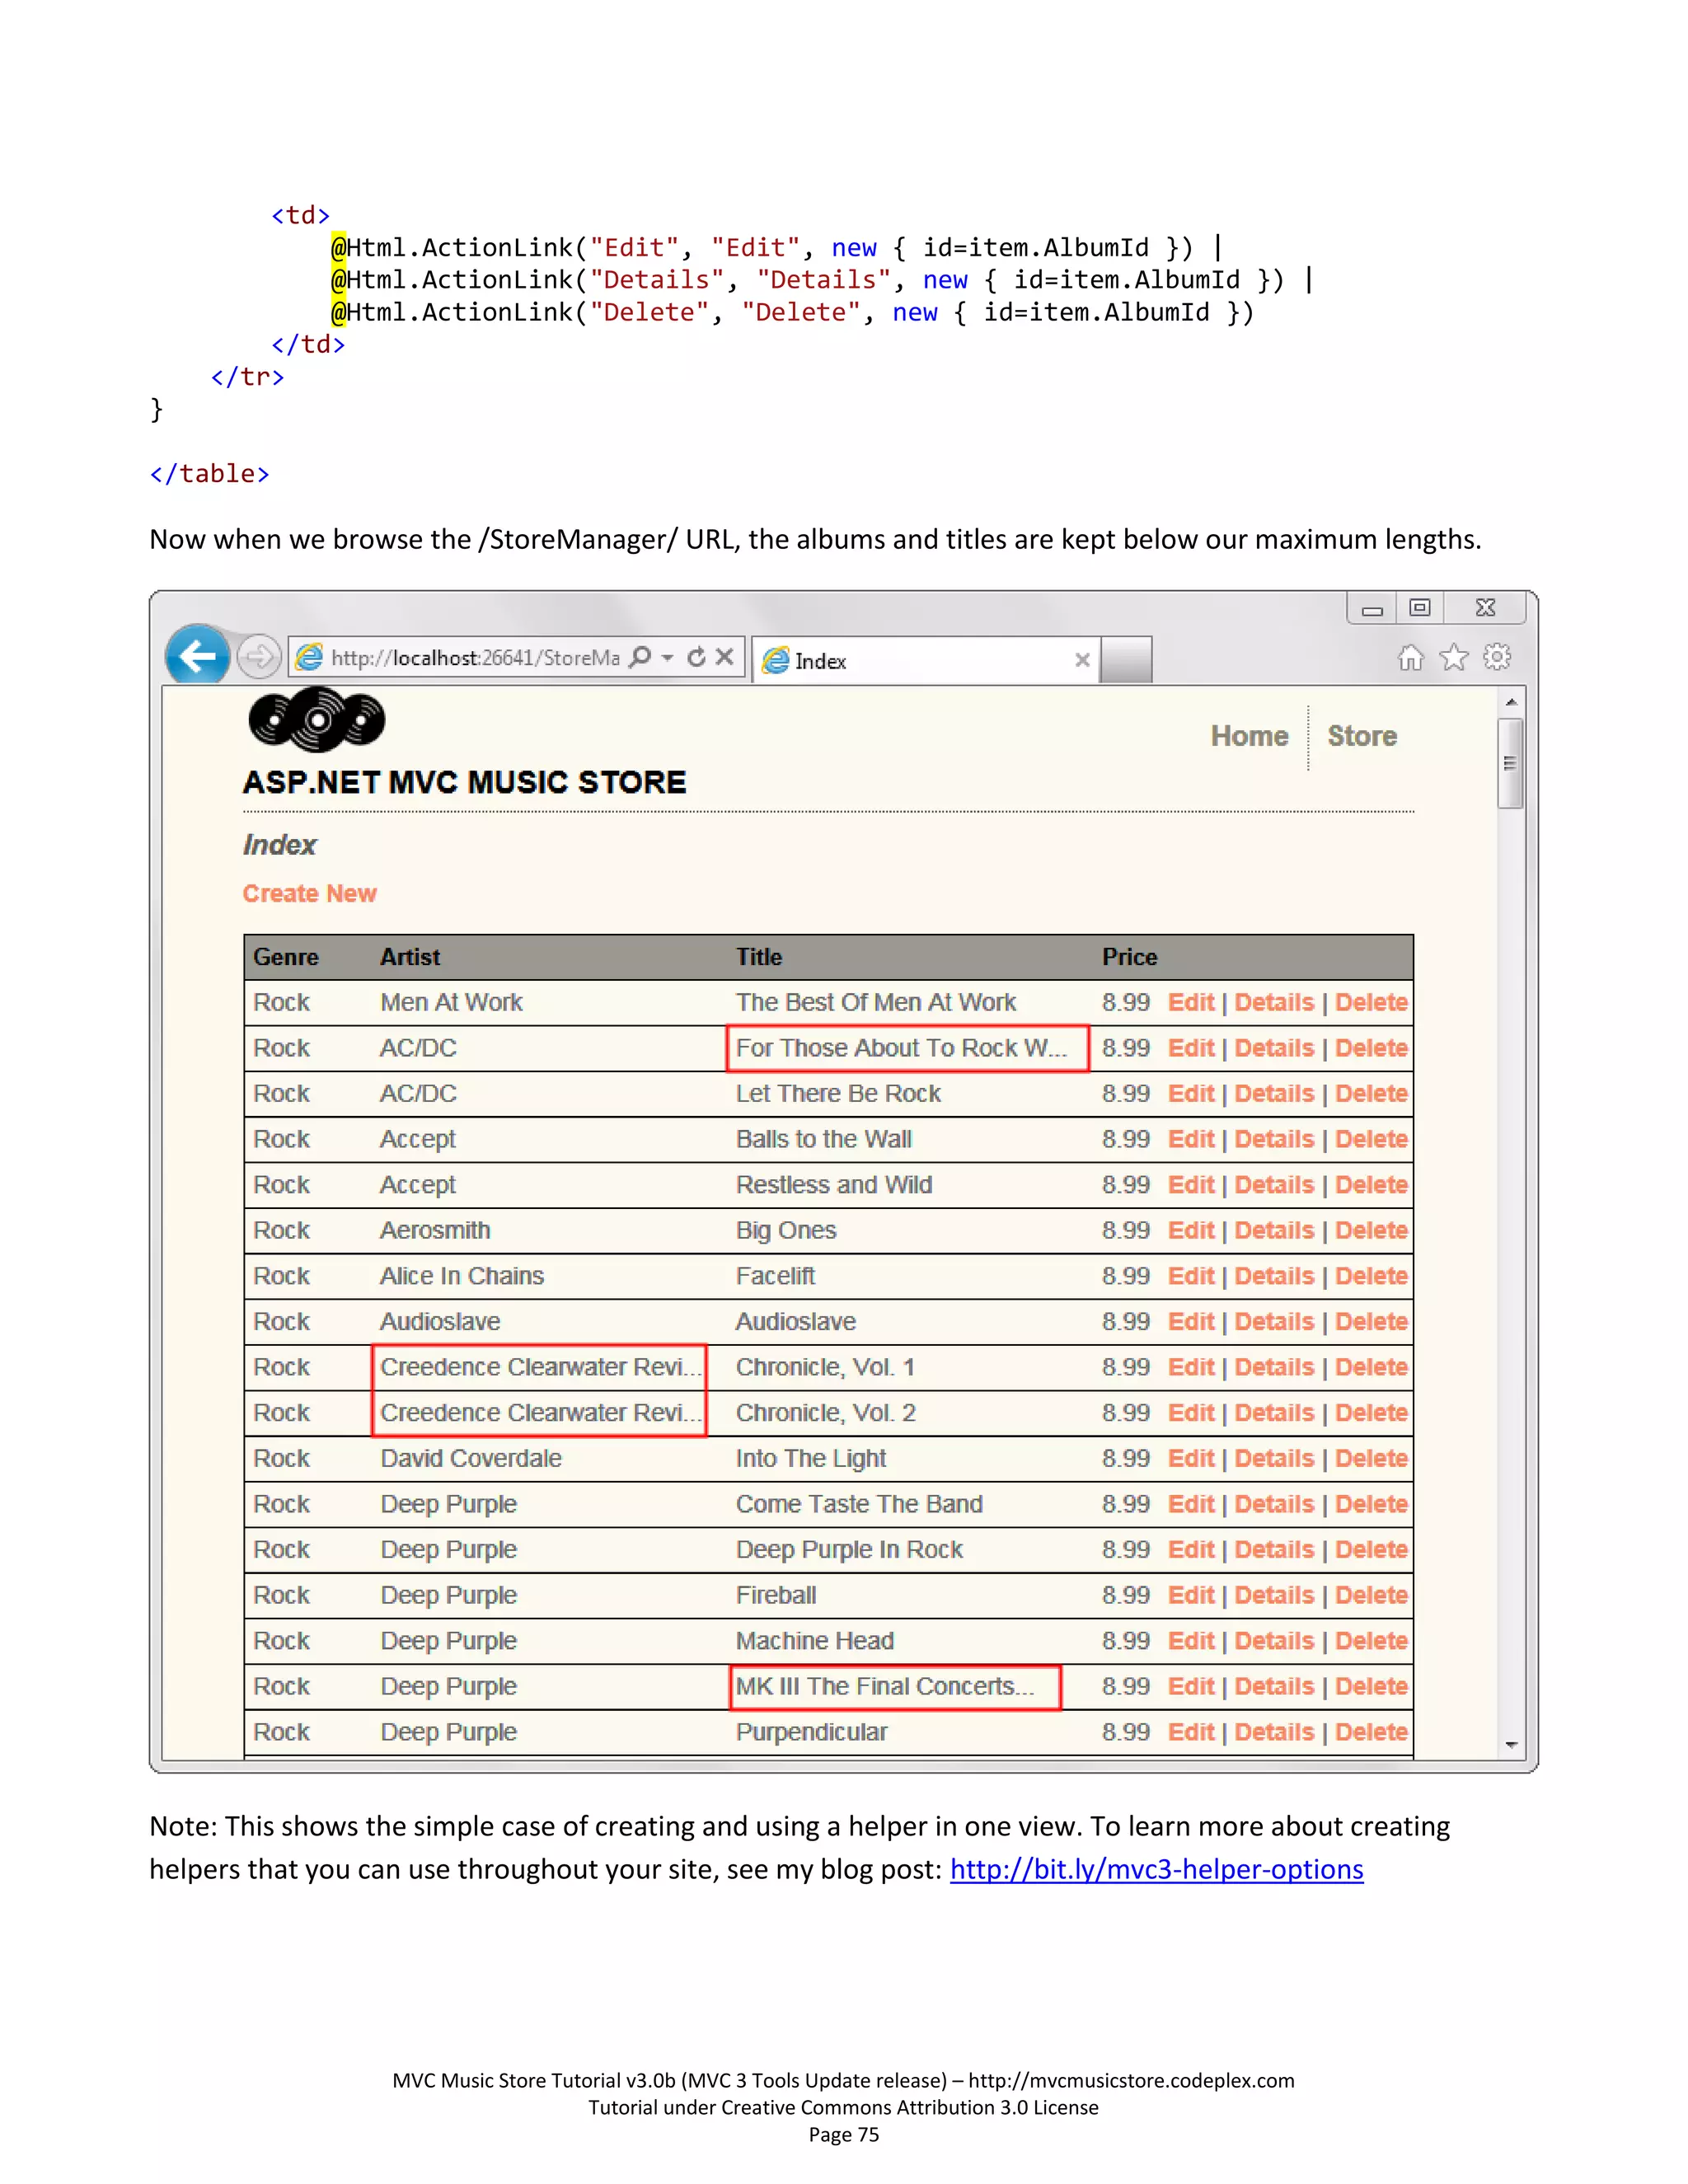
Task: Click Edit for Come Taste The Band
Action: tap(1191, 1505)
